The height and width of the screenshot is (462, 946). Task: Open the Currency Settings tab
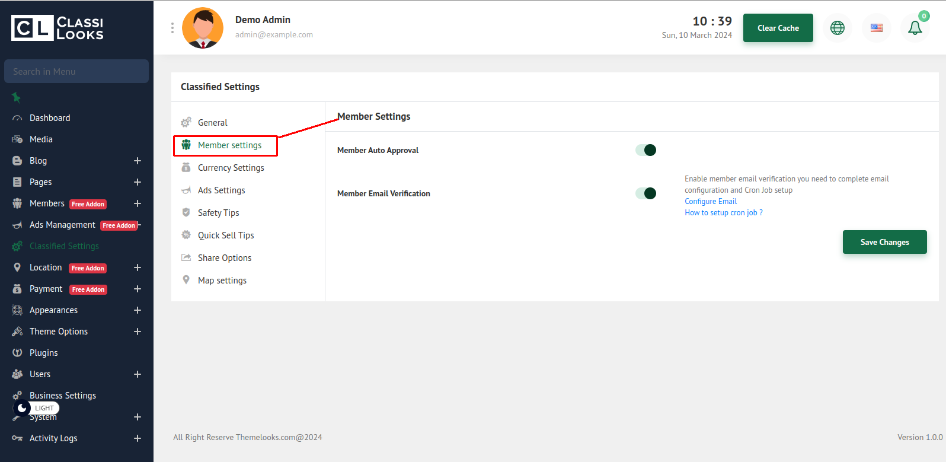click(231, 168)
